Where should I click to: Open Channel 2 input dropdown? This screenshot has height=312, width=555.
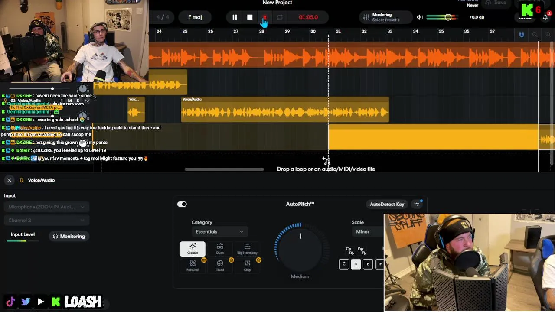pos(47,220)
